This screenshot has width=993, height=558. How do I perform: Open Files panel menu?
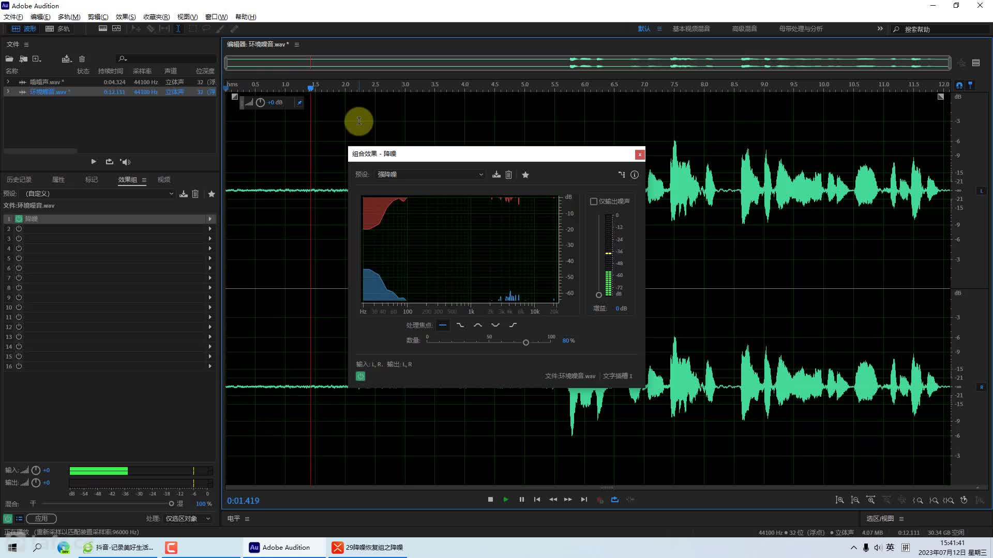click(x=26, y=44)
